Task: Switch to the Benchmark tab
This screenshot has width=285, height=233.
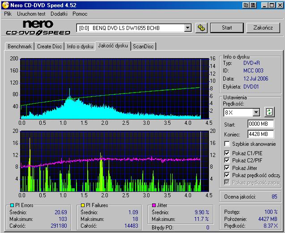Action: point(20,47)
